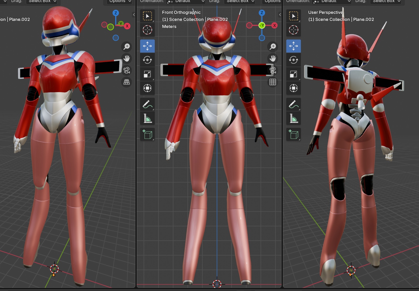Click the zoom magnifier in middle viewport
The image size is (419, 291).
point(273,47)
